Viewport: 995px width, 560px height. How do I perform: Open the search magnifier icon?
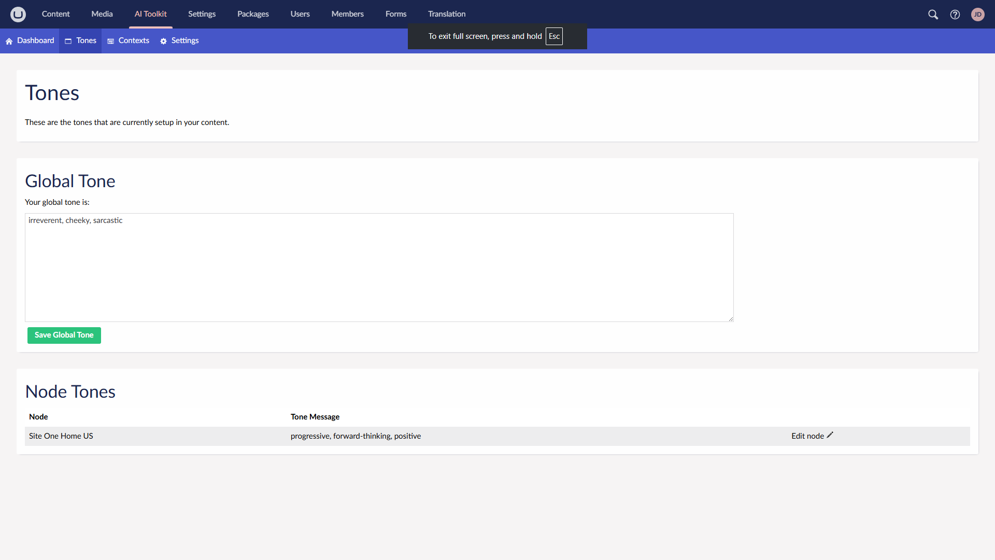[933, 15]
